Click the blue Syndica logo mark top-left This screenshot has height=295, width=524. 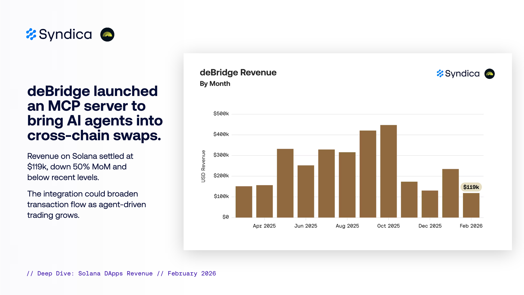tap(31, 34)
